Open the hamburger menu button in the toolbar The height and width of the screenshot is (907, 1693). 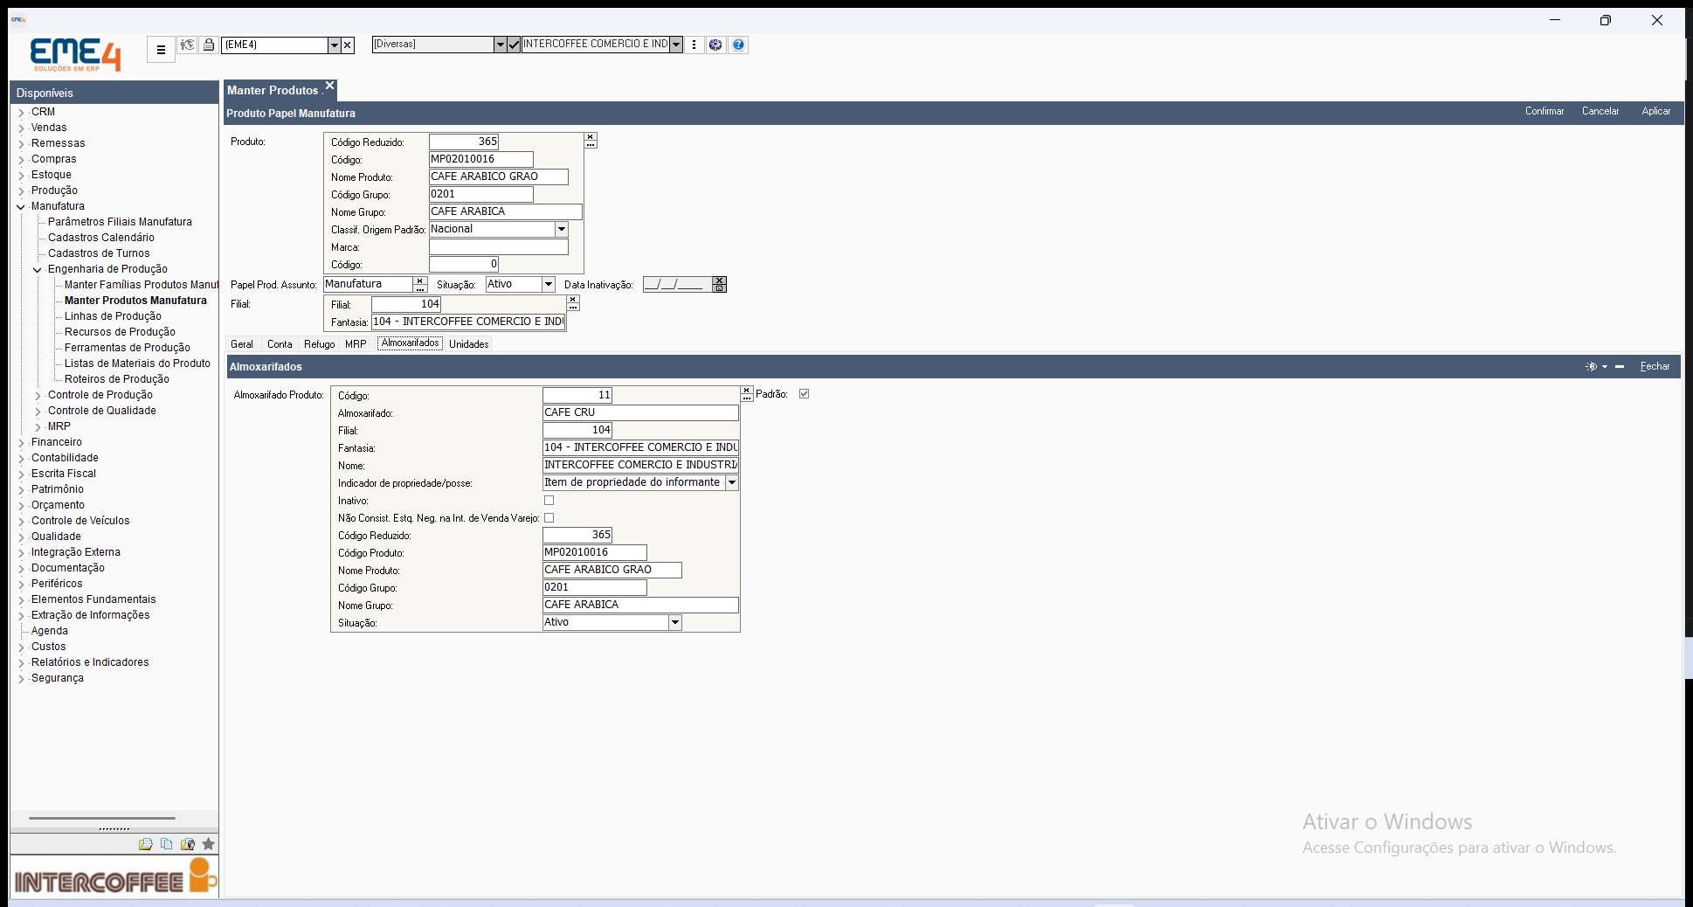pos(161,50)
